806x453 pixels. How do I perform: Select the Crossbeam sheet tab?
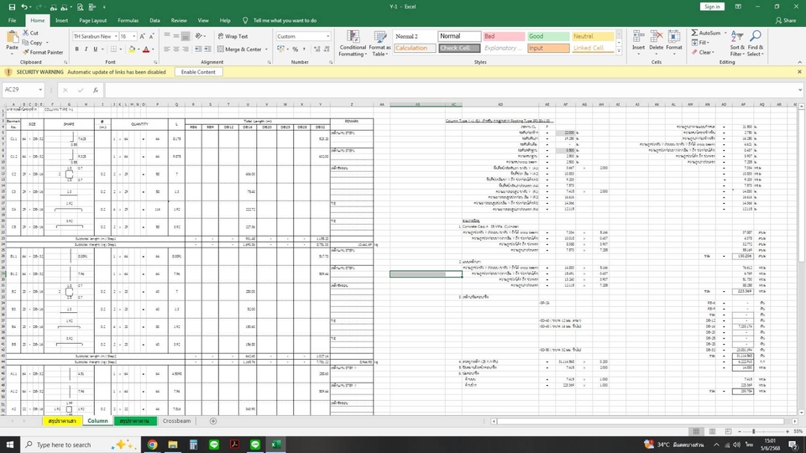tap(177, 421)
